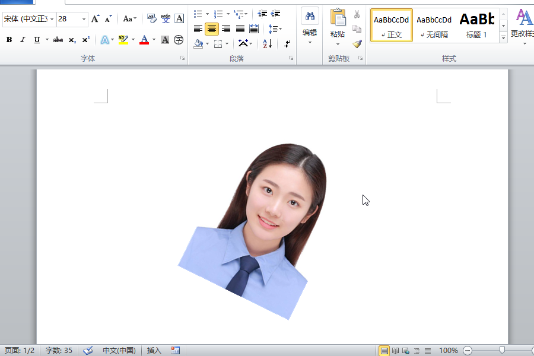Select the 无间隔 style
The width and height of the screenshot is (534, 356).
coord(434,26)
